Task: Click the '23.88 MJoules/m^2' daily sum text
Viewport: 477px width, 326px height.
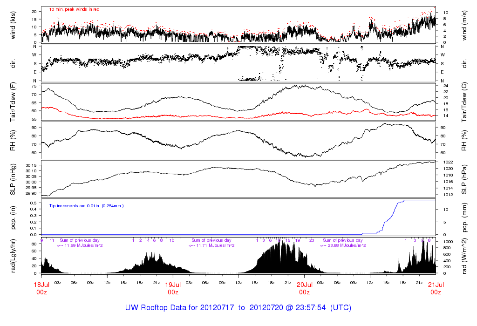Action: 347,245
